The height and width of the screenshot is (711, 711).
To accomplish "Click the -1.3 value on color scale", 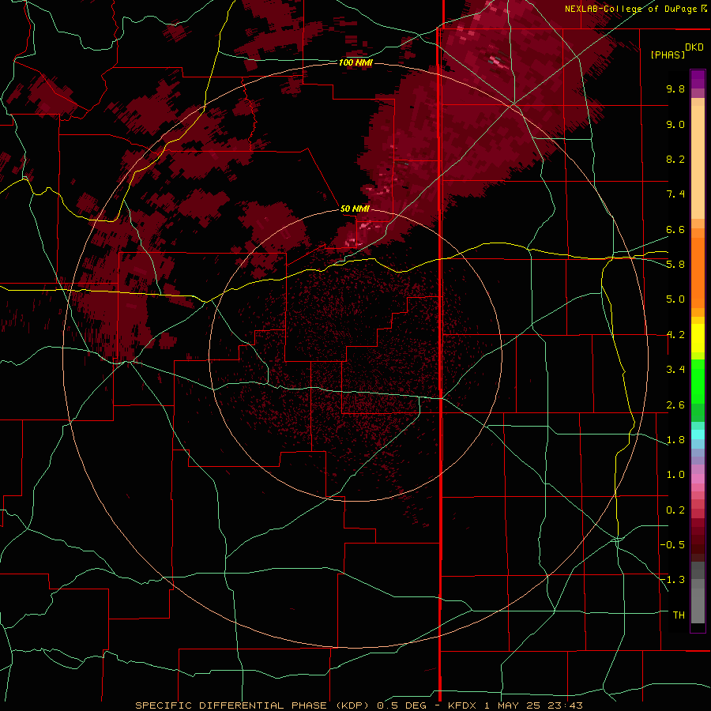I will [672, 580].
